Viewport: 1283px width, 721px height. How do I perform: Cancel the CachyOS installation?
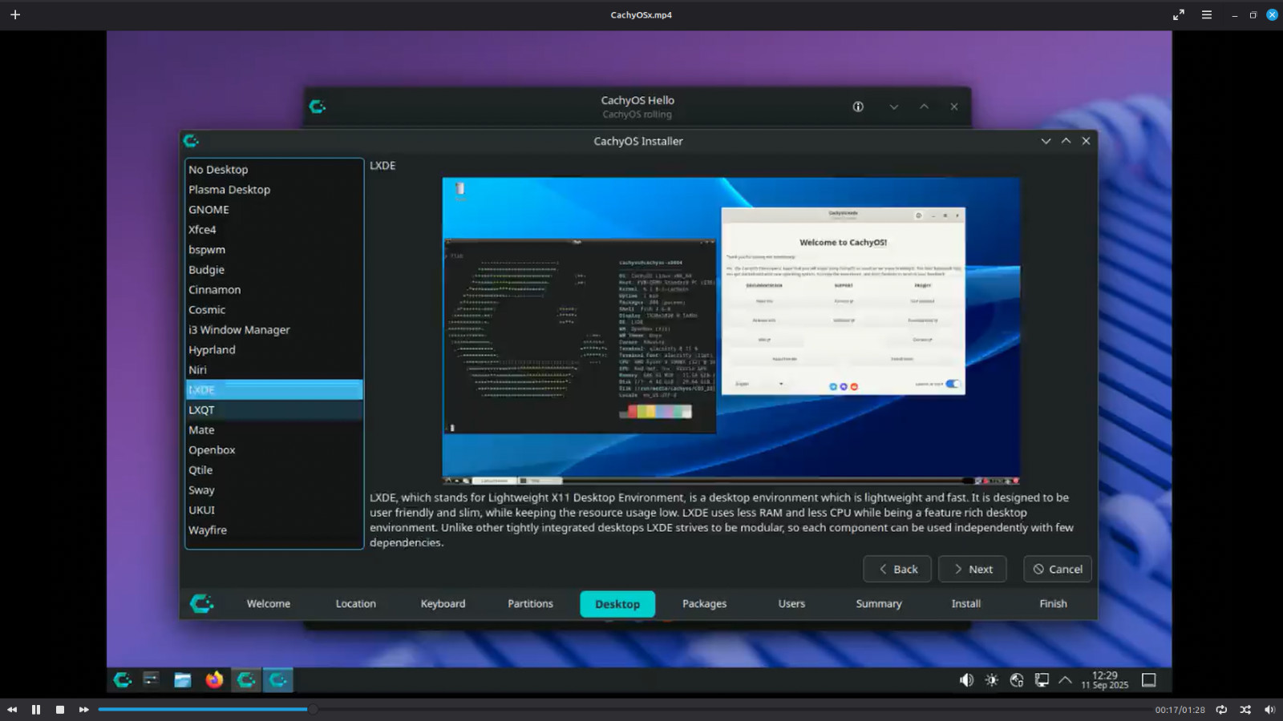[1058, 570]
